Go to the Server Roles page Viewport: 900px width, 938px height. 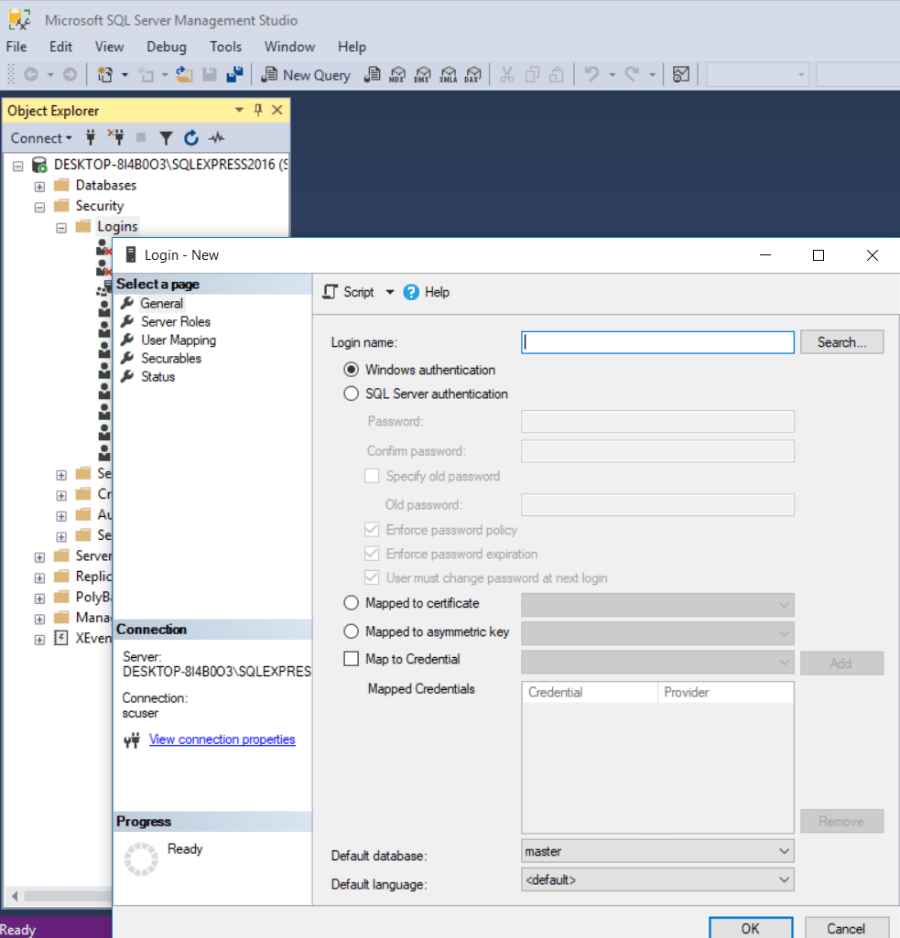[175, 322]
